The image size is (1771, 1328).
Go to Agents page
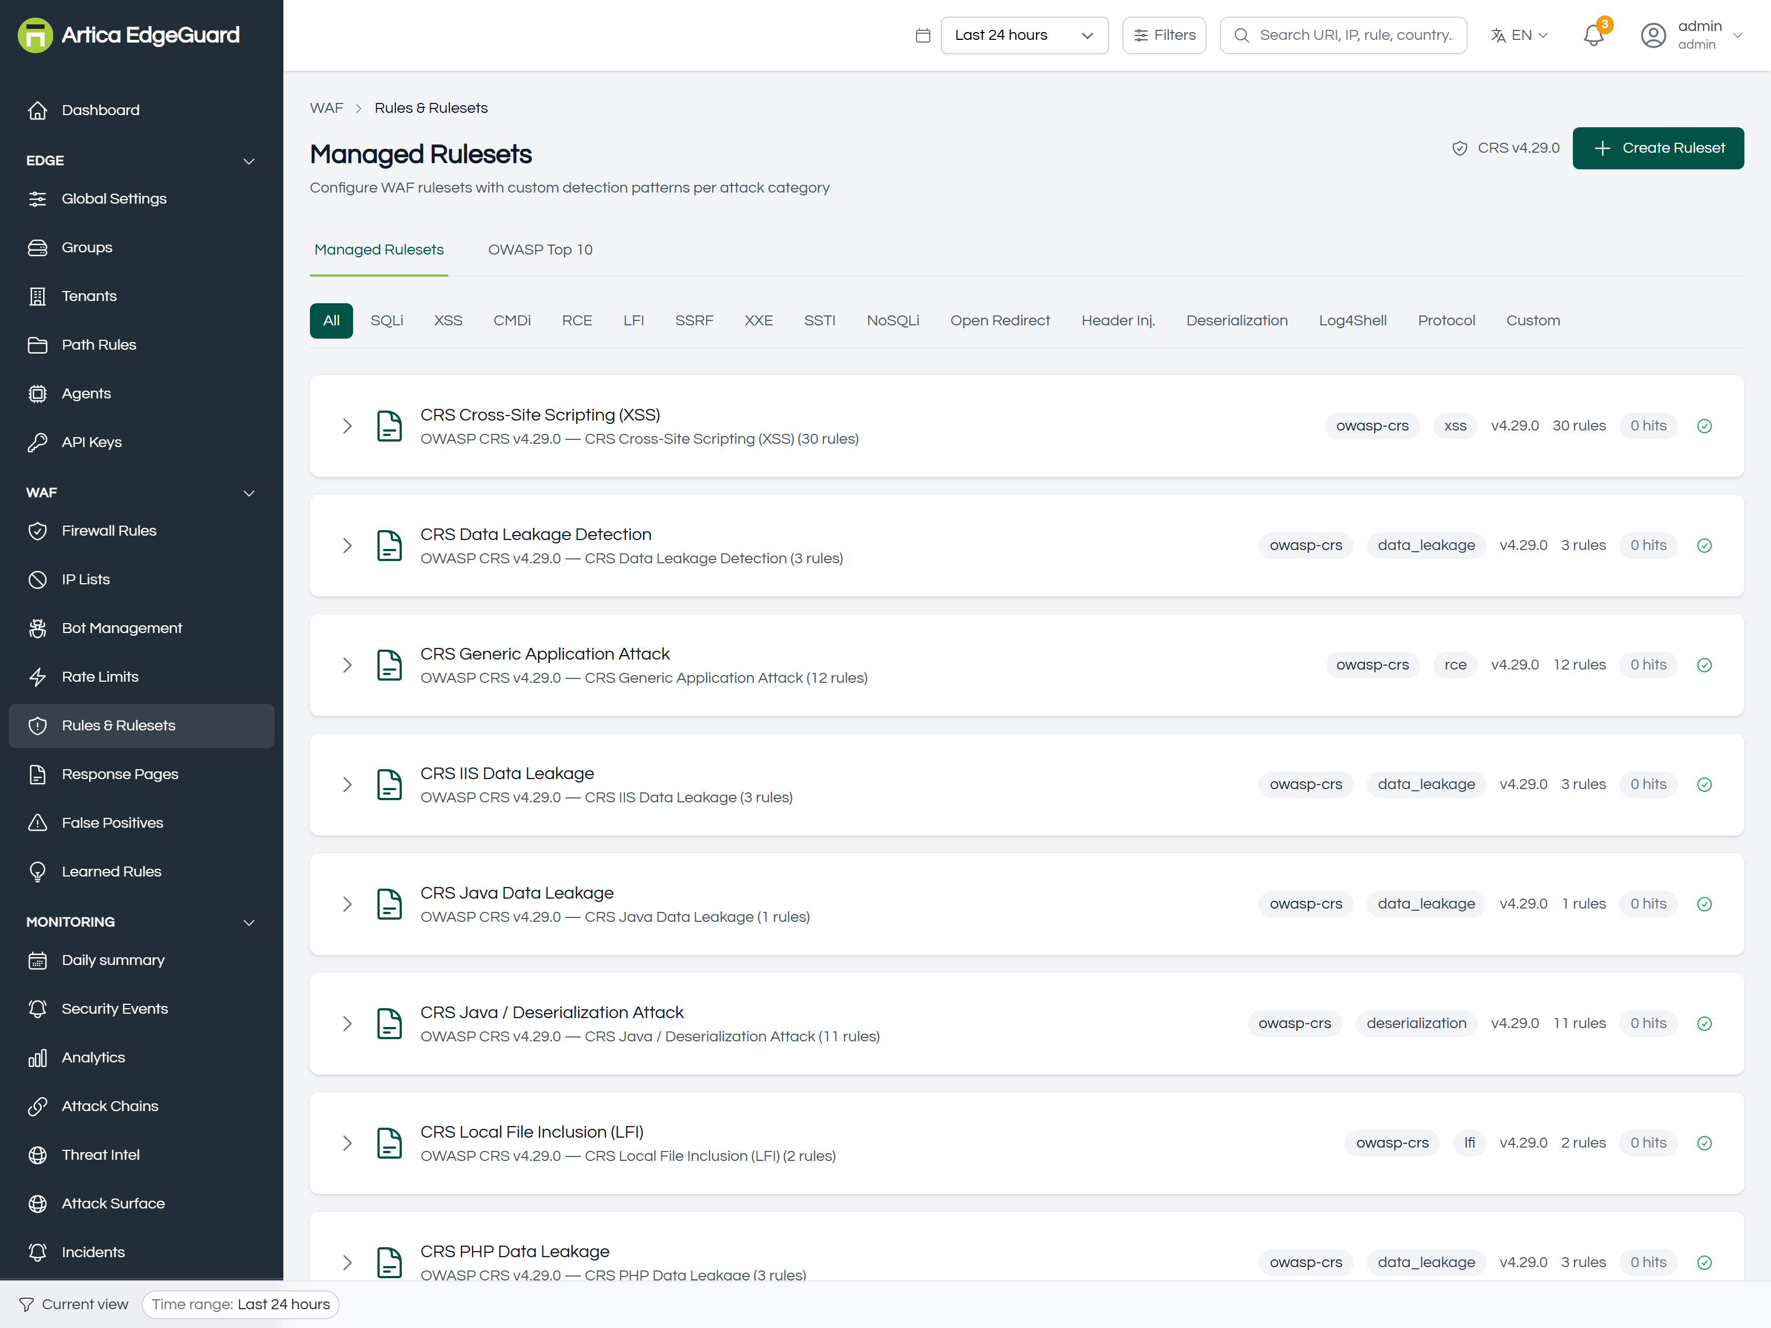(142, 394)
